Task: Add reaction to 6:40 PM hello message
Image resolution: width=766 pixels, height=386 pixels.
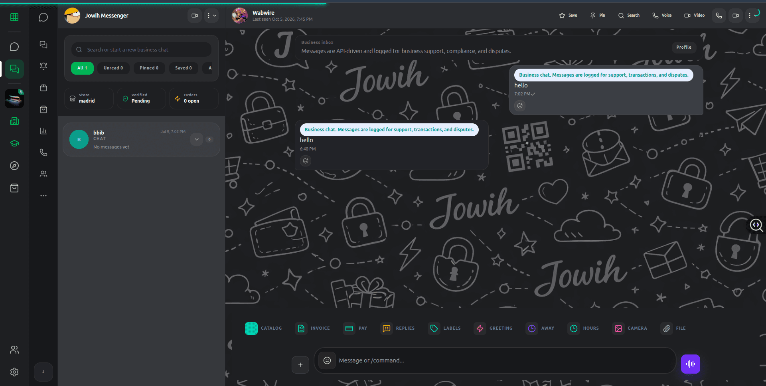Action: (x=306, y=161)
